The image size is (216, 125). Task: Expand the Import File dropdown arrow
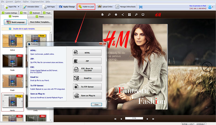(x=18, y=7)
